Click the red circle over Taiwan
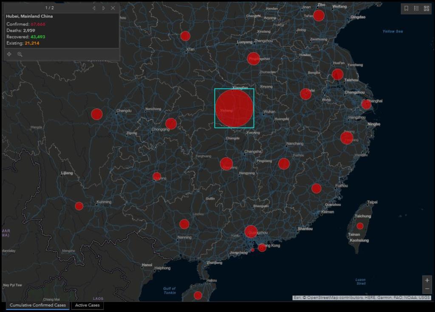 360,226
